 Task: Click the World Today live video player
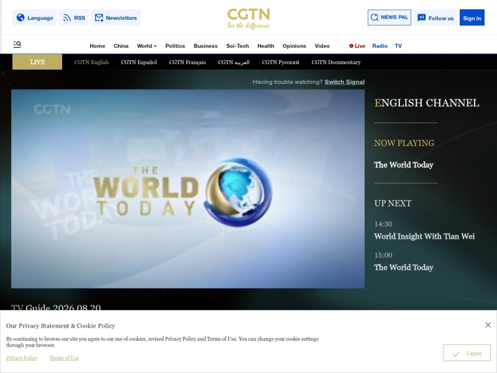coord(188,189)
